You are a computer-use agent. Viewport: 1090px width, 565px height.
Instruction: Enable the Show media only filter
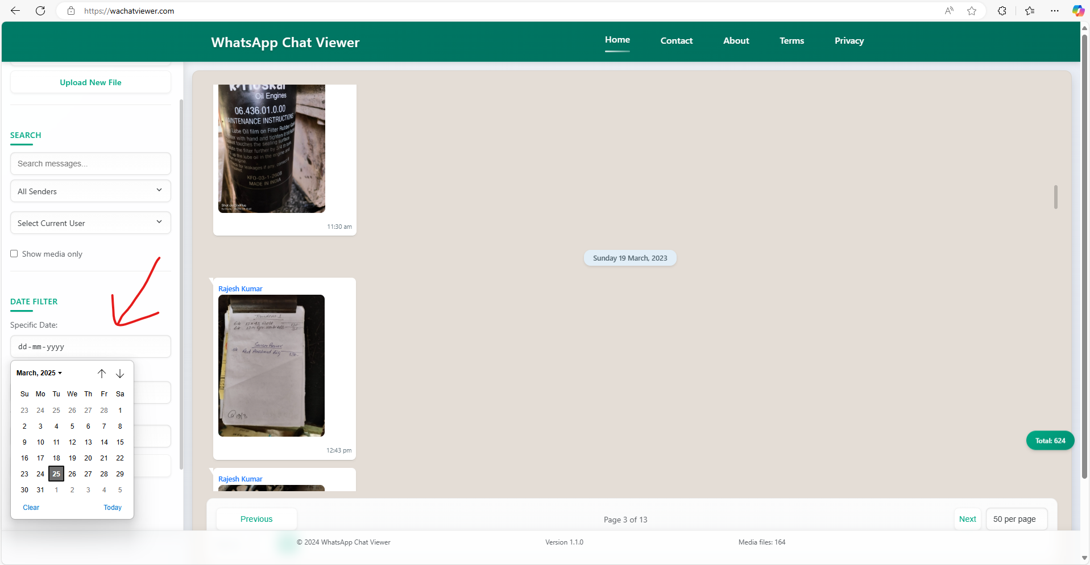pos(14,253)
